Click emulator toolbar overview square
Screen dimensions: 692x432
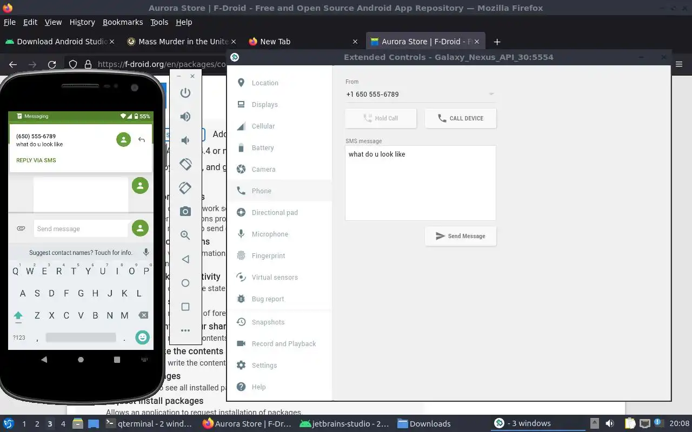[185, 307]
